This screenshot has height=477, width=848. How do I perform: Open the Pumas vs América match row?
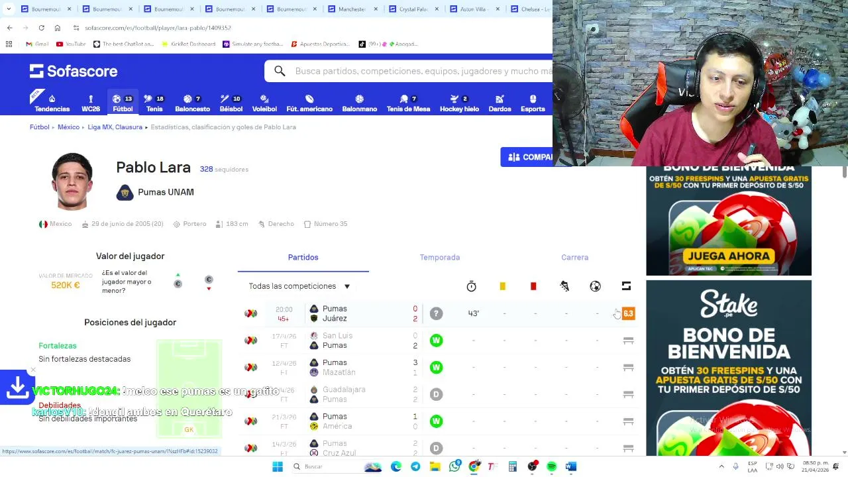point(439,421)
